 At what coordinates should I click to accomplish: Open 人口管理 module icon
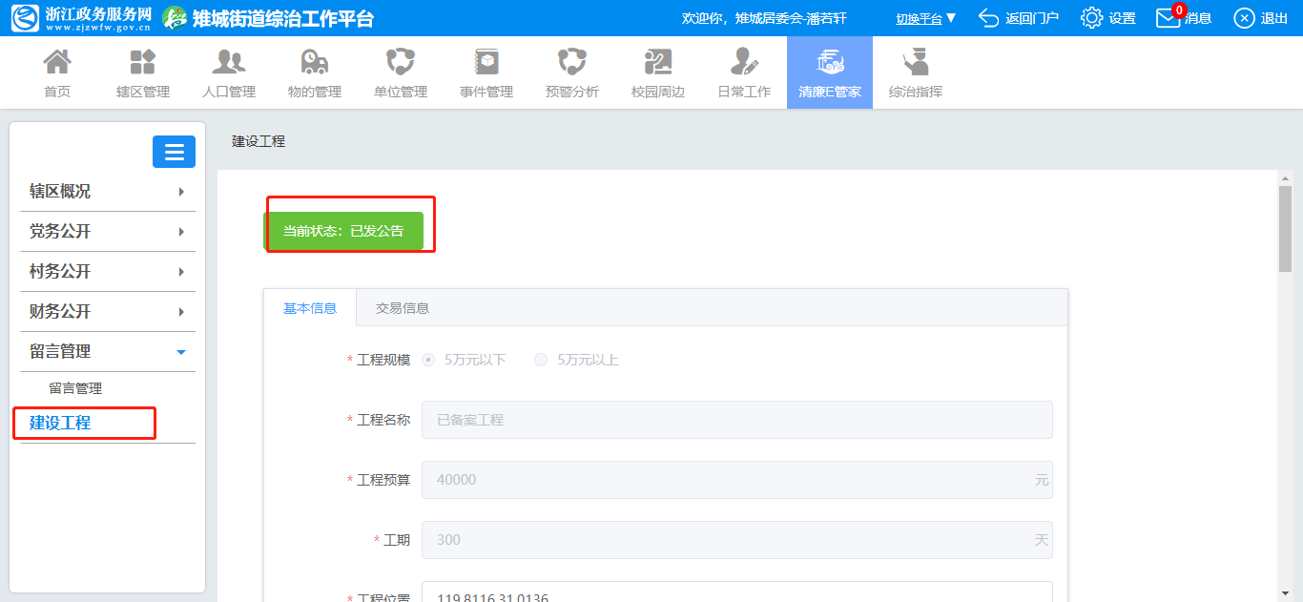tap(229, 63)
